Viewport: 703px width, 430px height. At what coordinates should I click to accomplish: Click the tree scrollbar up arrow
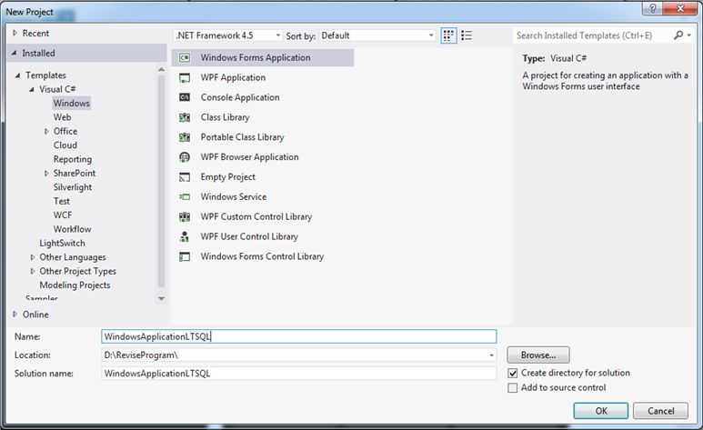(x=161, y=69)
